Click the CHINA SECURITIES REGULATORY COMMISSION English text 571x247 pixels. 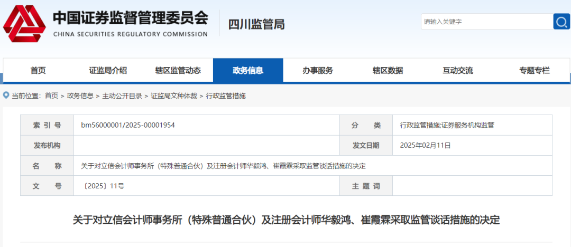131,34
